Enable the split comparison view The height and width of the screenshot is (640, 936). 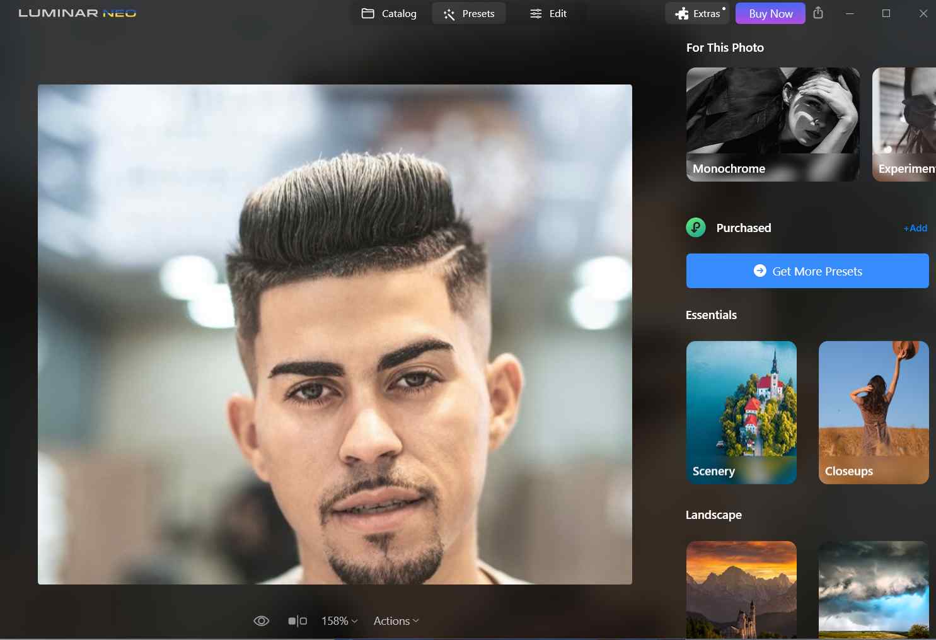coord(296,620)
